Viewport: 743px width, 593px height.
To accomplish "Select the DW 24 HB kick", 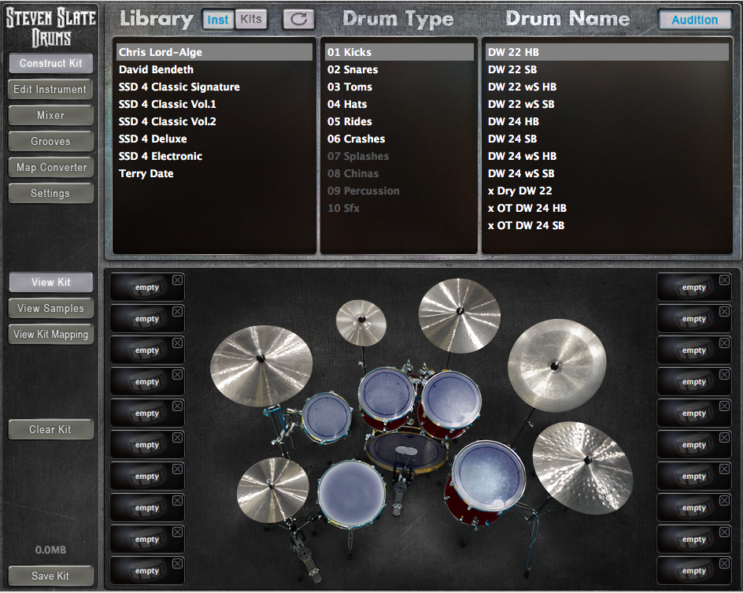I will [x=607, y=121].
